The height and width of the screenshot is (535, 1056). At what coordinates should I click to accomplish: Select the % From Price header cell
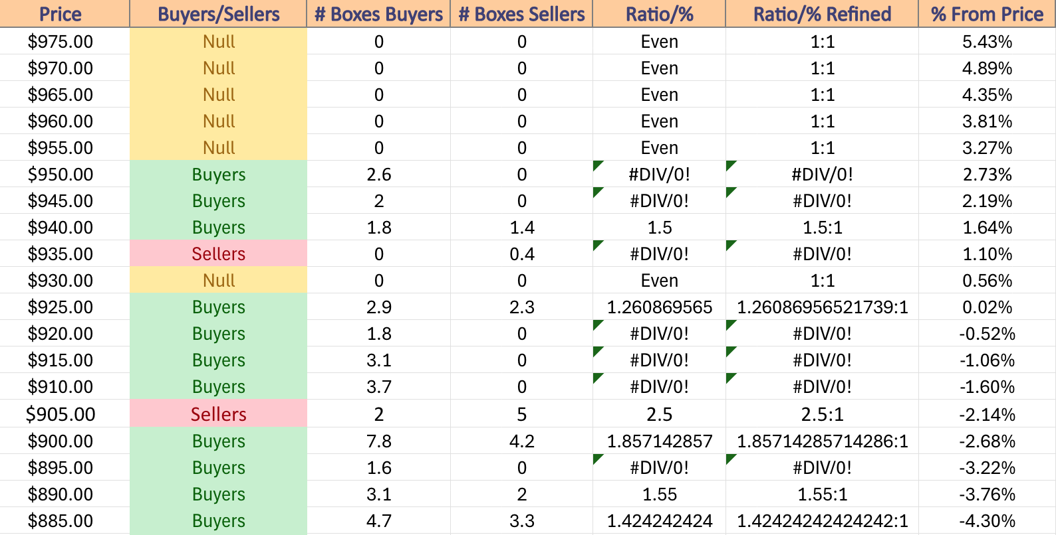click(x=987, y=14)
